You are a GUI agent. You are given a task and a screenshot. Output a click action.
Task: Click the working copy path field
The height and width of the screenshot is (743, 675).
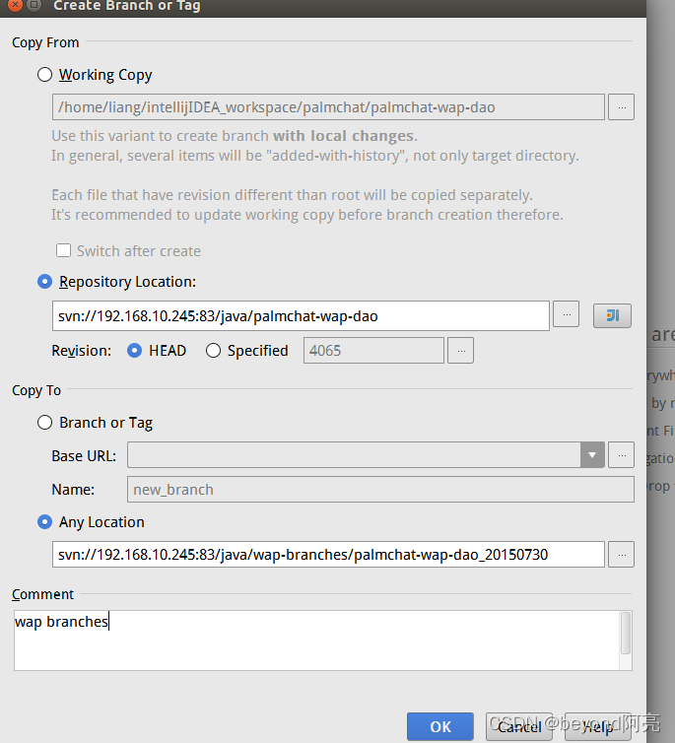328,107
